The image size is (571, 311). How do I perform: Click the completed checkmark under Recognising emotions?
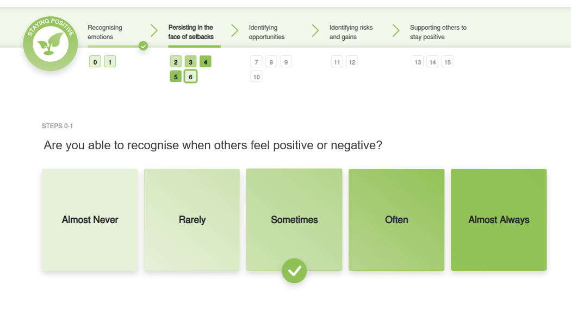[x=143, y=46]
